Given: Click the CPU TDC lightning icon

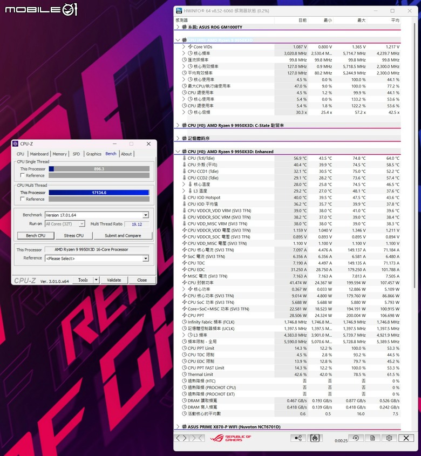Looking at the screenshot, I should point(184,263).
